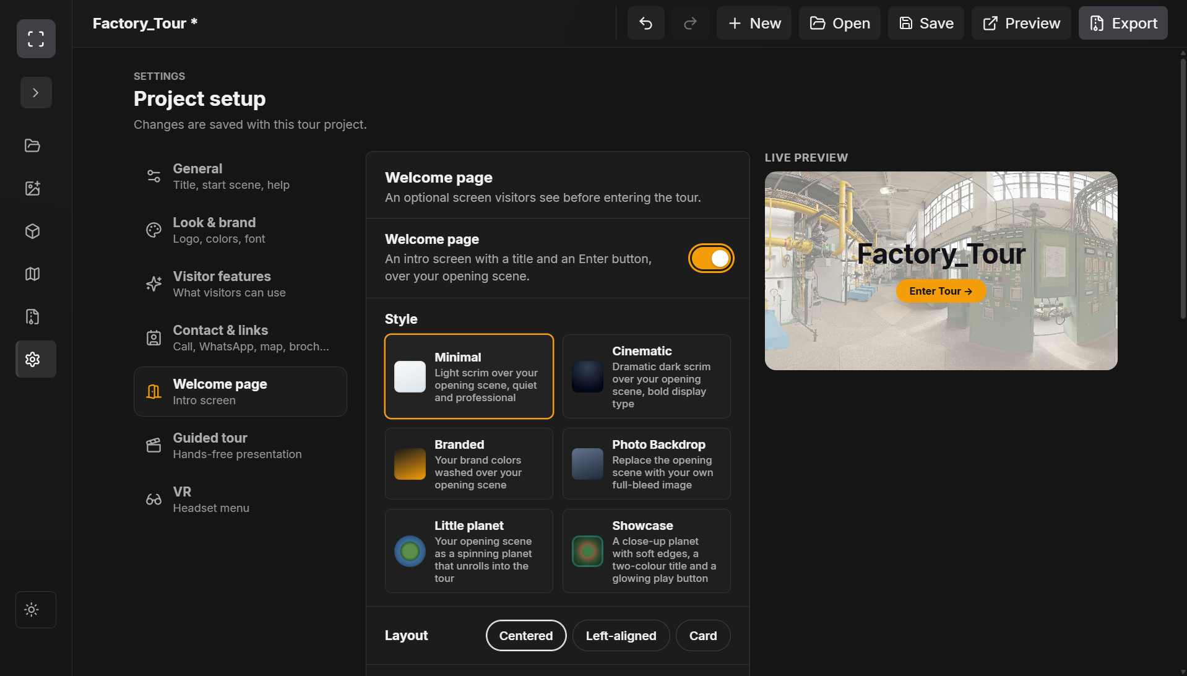Disable the Welcome page toggle switch
Viewport: 1187px width, 676px height.
point(711,259)
